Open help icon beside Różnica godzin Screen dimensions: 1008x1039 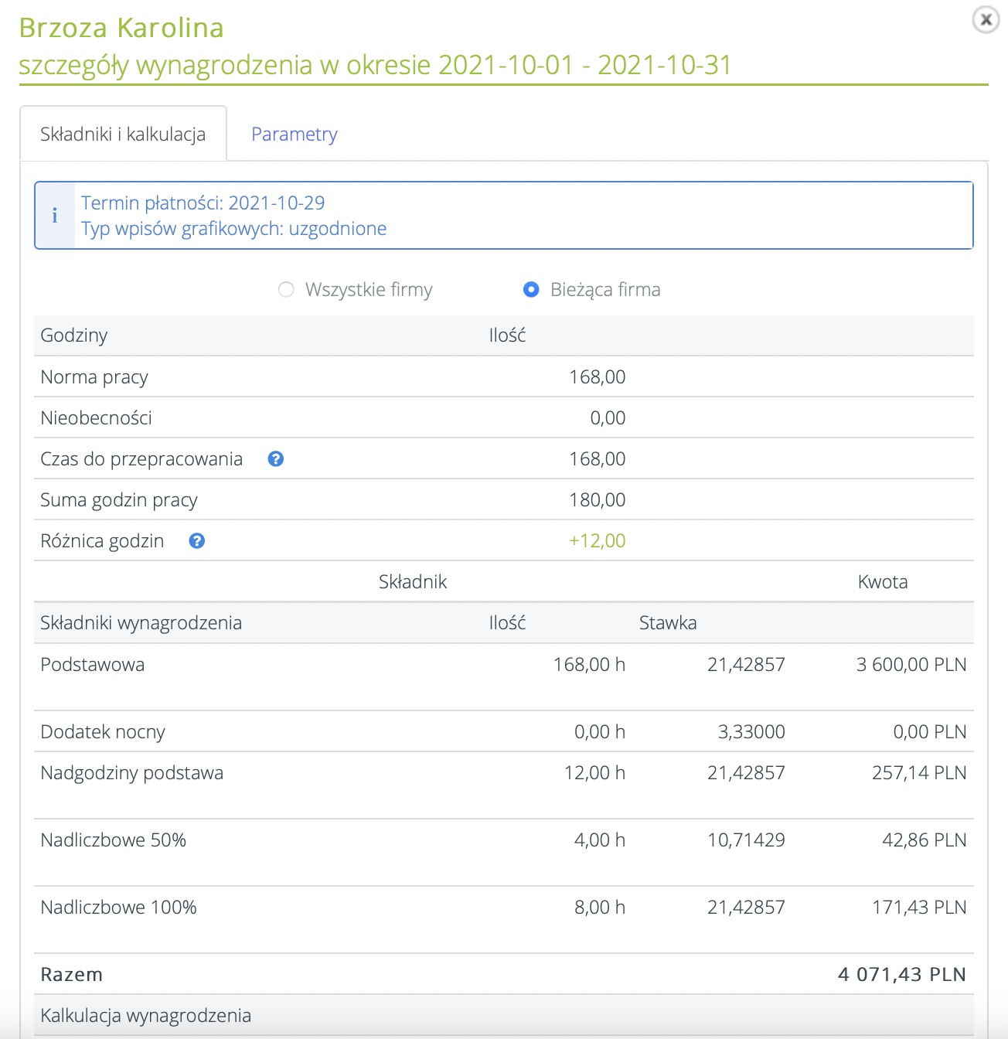pyautogui.click(x=197, y=541)
